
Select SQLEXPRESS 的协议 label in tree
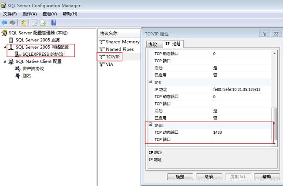coord(43,54)
